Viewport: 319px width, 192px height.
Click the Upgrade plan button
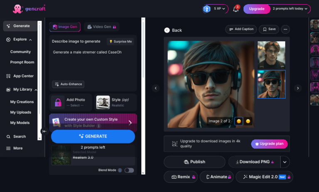[x=269, y=144]
